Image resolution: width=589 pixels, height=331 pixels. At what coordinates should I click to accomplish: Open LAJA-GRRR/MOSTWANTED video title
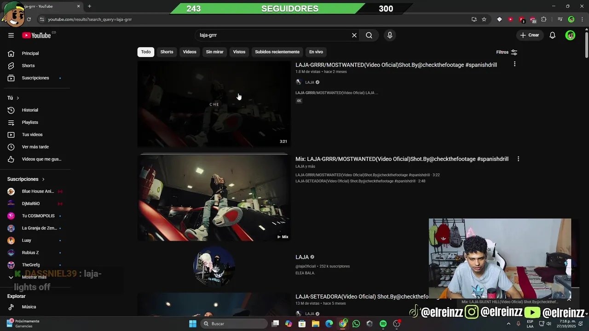[x=396, y=65]
